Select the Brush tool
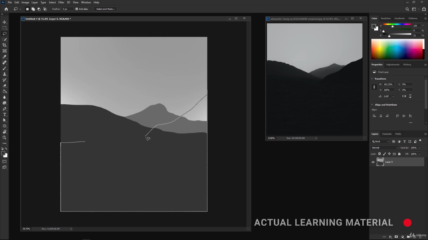The image size is (428, 240). pyautogui.click(x=5, y=68)
